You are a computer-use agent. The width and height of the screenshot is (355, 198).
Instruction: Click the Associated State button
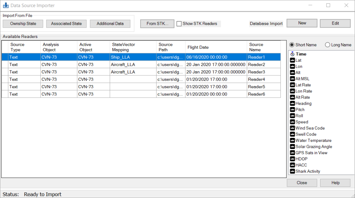click(x=66, y=24)
